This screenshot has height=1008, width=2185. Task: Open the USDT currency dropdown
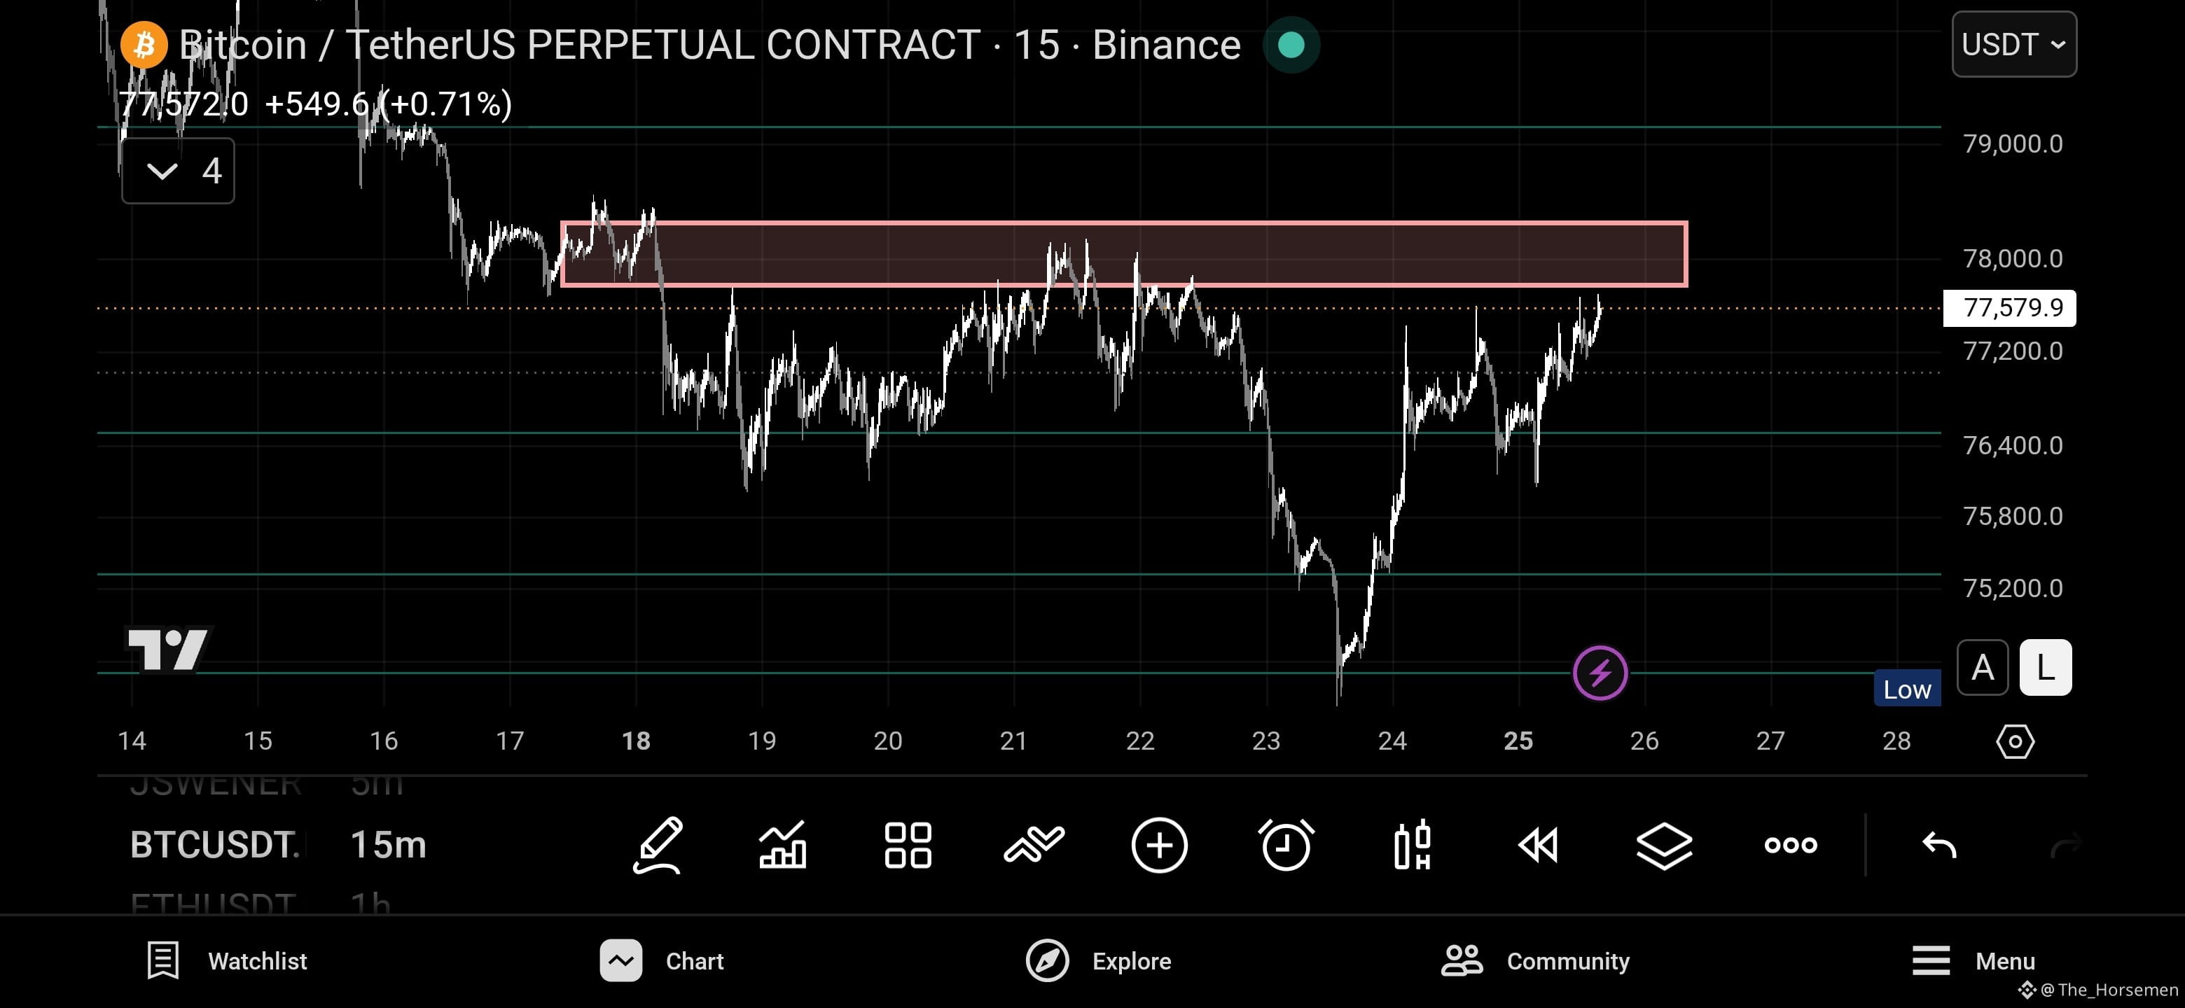[2015, 44]
